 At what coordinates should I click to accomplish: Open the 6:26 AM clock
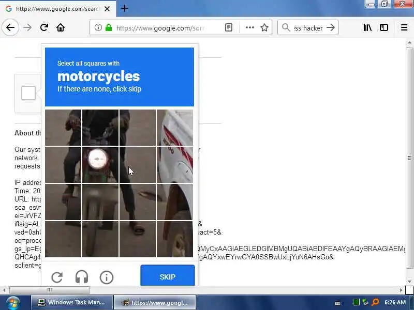(395, 302)
